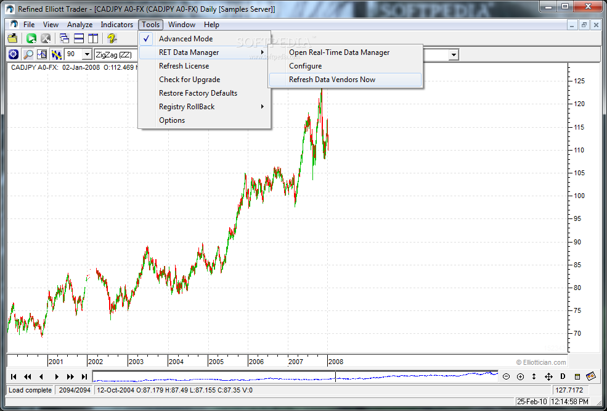607x411 pixels.
Task: Click the blue crosshair target icon
Action: pos(14,54)
